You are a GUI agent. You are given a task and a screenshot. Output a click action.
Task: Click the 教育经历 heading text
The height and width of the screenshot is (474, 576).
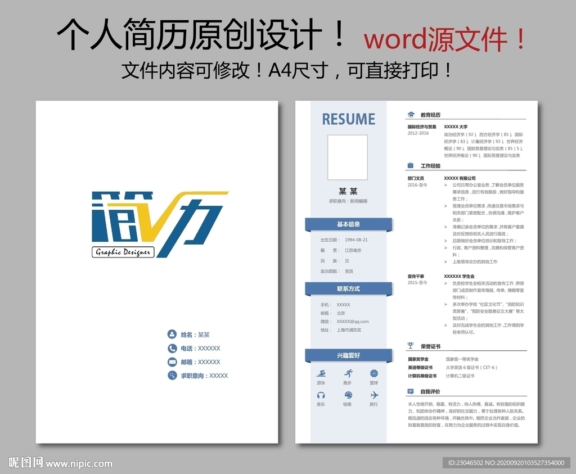point(430,115)
